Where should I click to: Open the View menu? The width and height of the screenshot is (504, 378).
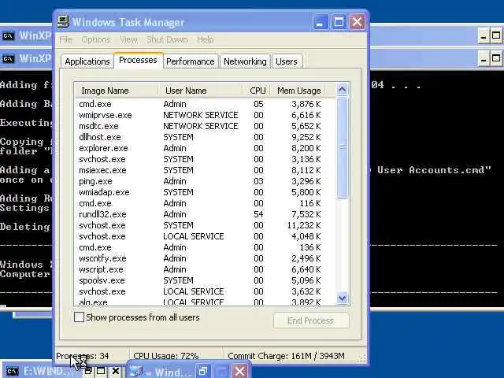point(128,39)
